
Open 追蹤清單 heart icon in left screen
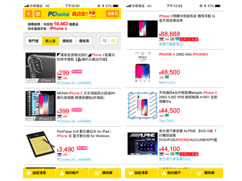29,173
